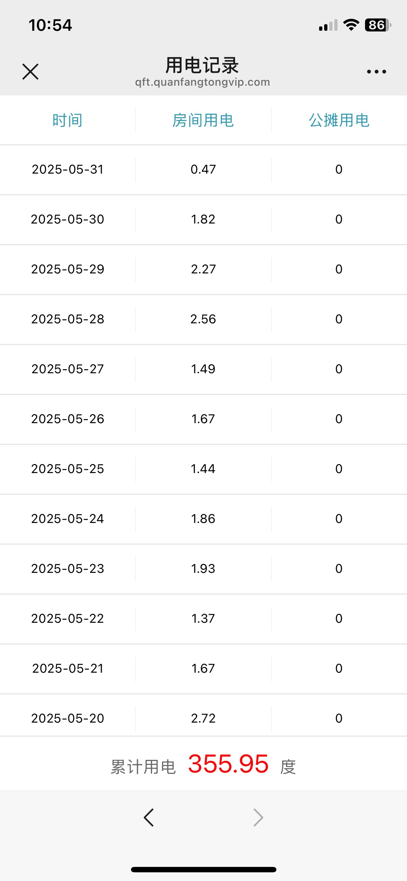The height and width of the screenshot is (881, 407).
Task: Select the 2025-05-31 date row
Action: point(203,170)
